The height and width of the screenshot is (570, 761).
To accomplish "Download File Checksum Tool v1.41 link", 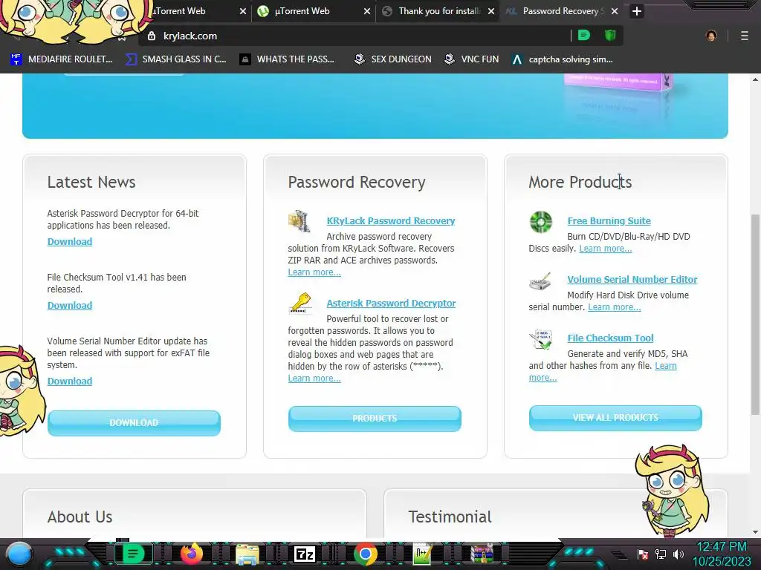I will [69, 305].
